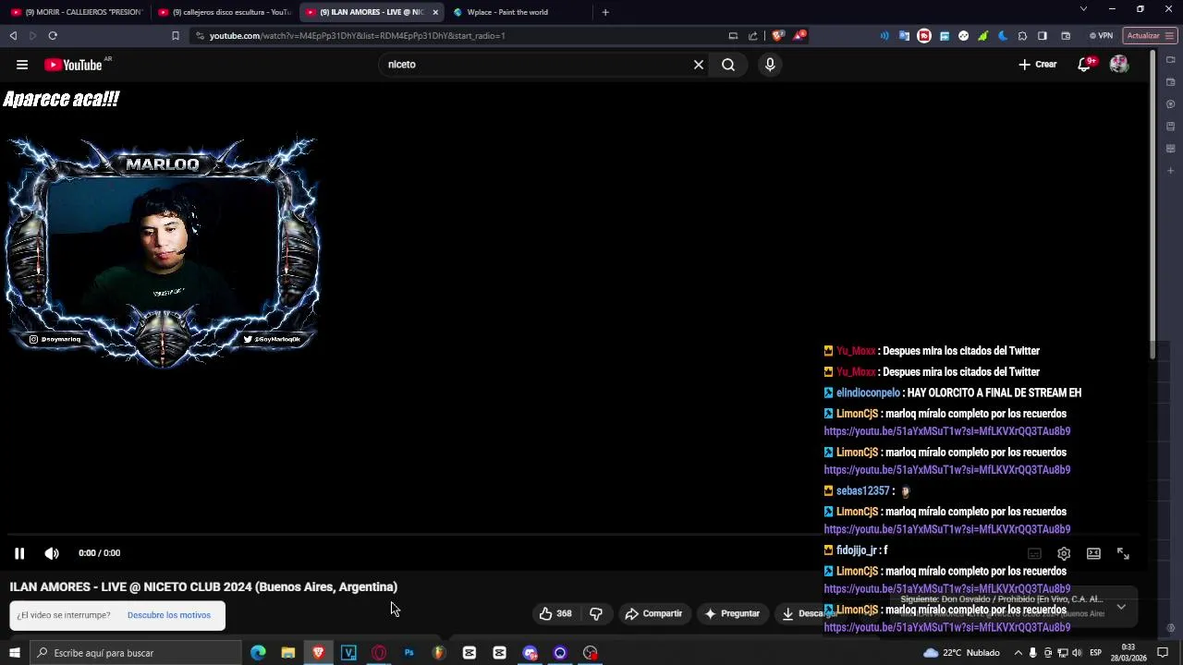
Task: Open the Brave Wallet toolbar icon
Action: [1066, 36]
